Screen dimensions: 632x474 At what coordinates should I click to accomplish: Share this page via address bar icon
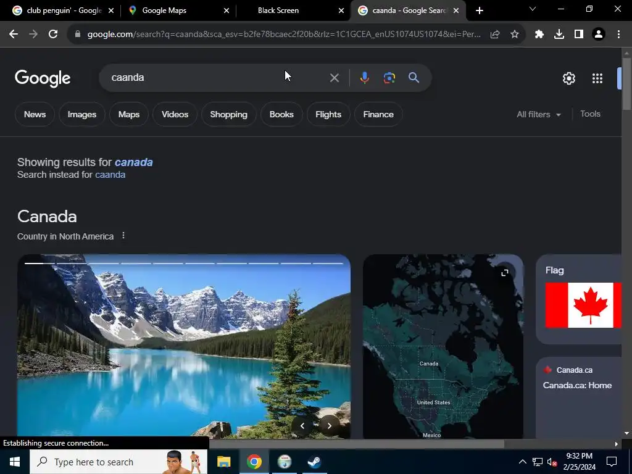pos(495,35)
